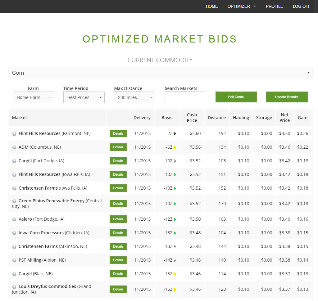
Task: Open Details for PST Milling Albion
Action: tap(118, 260)
